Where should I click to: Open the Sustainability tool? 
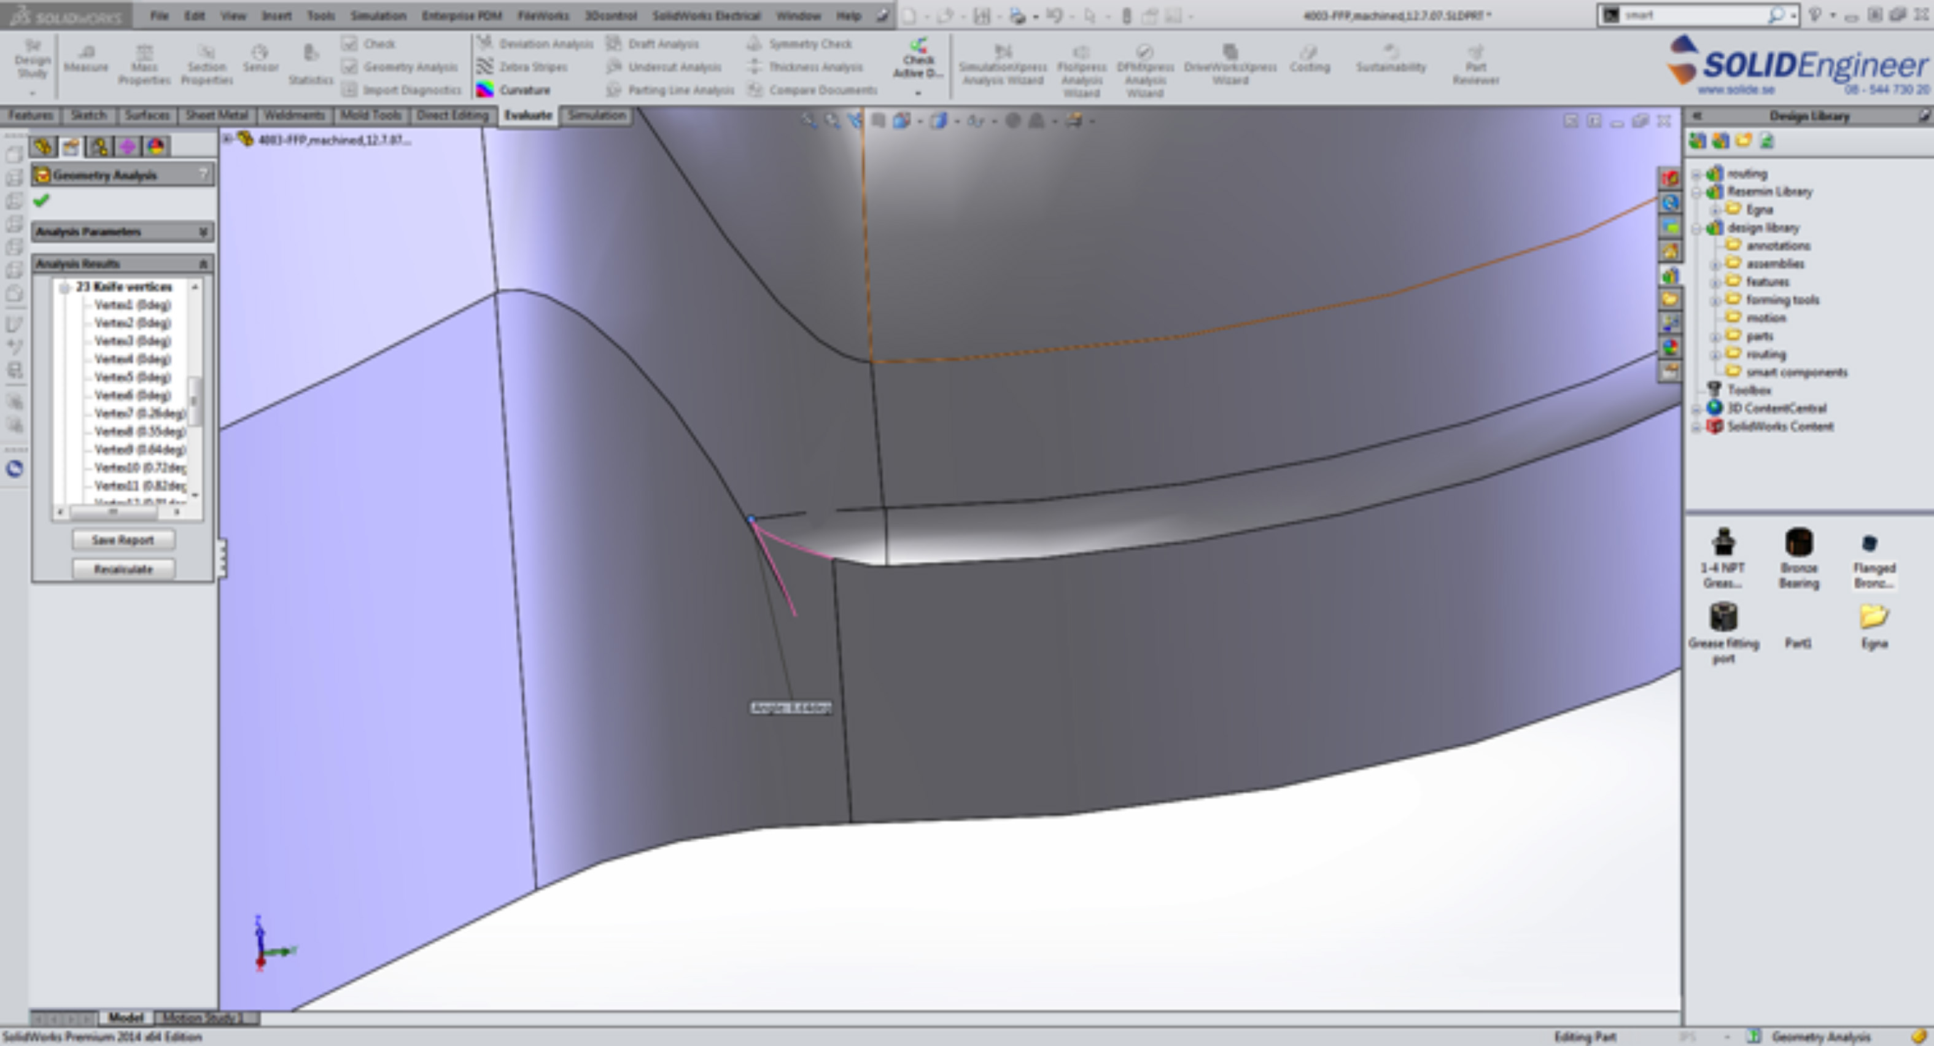pyautogui.click(x=1391, y=57)
